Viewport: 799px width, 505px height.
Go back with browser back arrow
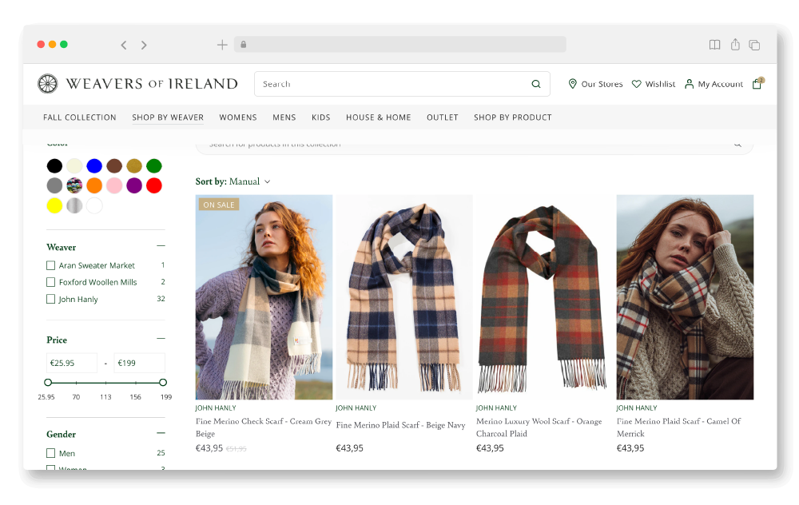pyautogui.click(x=123, y=45)
